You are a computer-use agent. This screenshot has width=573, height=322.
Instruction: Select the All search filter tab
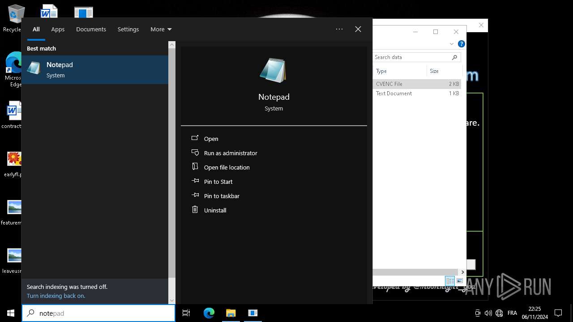36,29
